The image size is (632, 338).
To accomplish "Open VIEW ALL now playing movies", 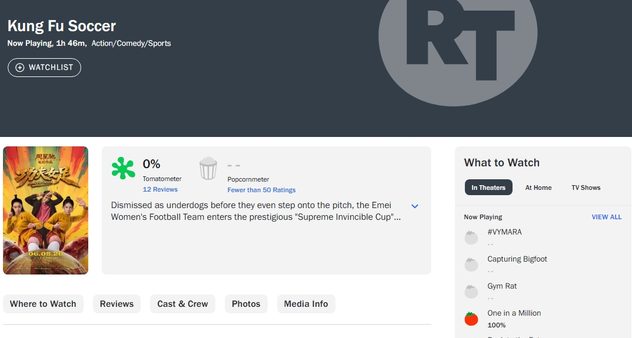I will (x=607, y=217).
